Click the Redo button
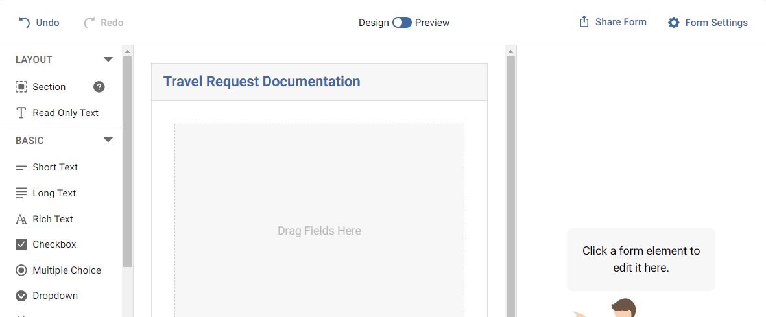 click(104, 23)
